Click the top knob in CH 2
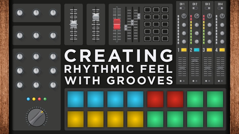This screenshot has width=239, height=134. coord(197,16)
